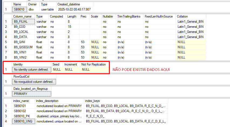Select the PRIMARY filegroup cell
The width and height of the screenshot is (230, 127).
pyautogui.click(x=32, y=94)
